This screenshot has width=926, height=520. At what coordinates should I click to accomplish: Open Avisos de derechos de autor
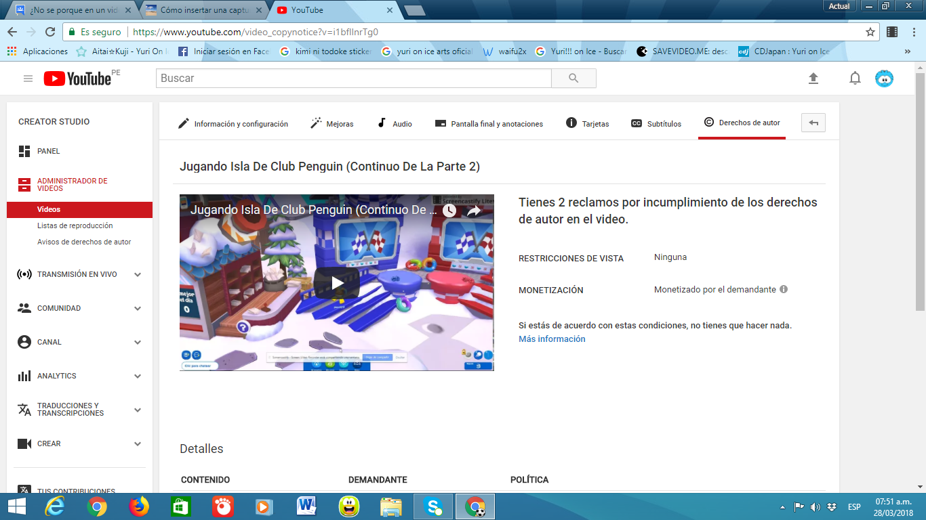click(x=84, y=242)
